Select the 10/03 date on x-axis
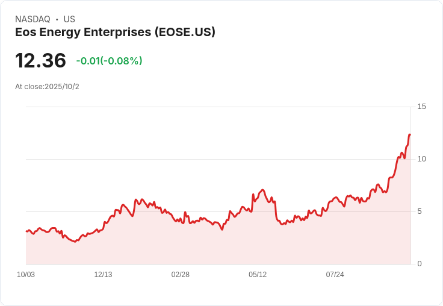443x306 pixels. coord(26,275)
